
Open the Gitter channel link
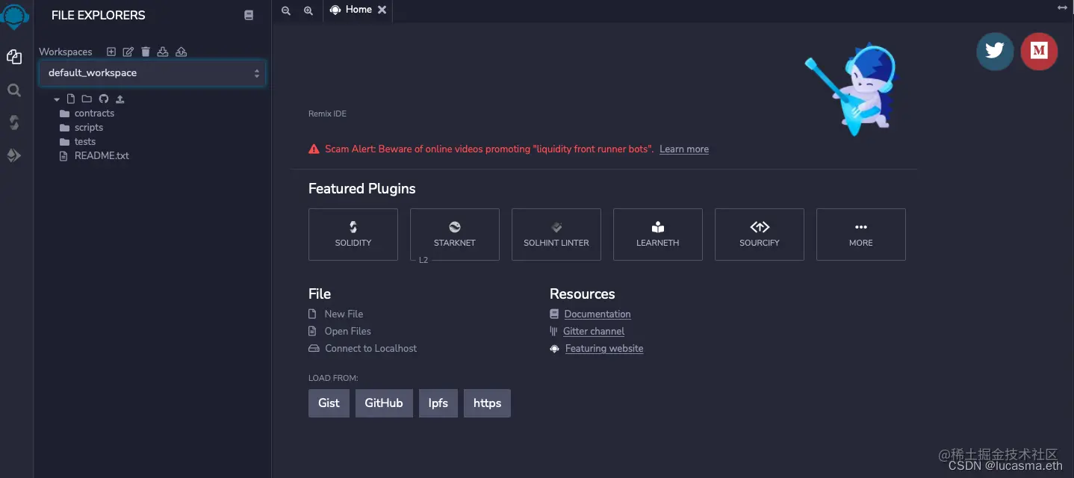point(594,332)
